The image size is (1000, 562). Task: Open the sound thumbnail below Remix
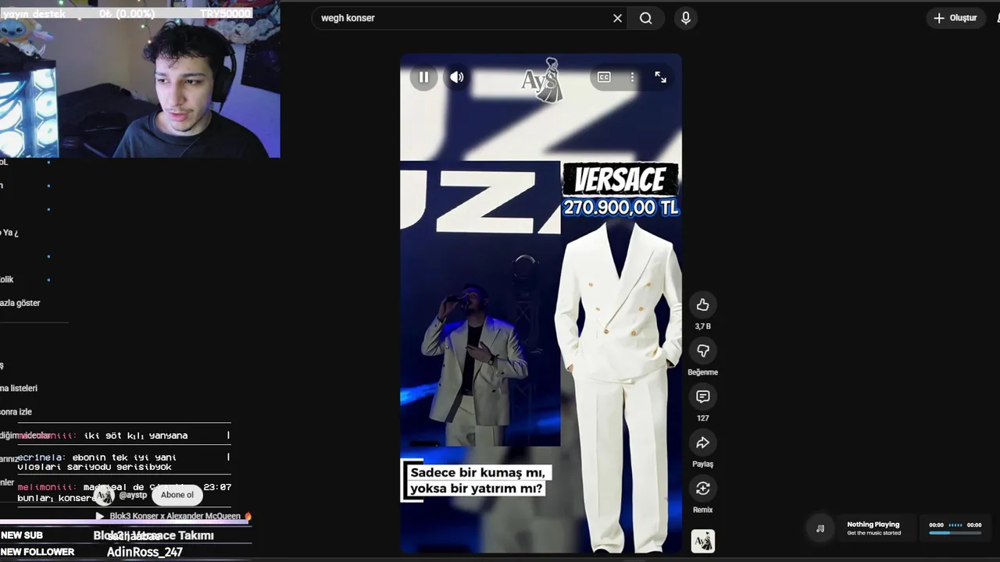(703, 541)
